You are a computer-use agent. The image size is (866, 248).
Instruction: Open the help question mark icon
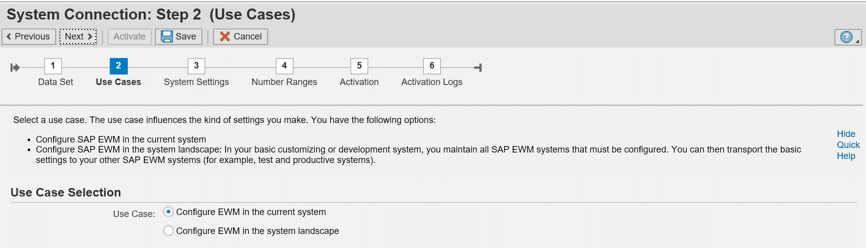point(845,37)
